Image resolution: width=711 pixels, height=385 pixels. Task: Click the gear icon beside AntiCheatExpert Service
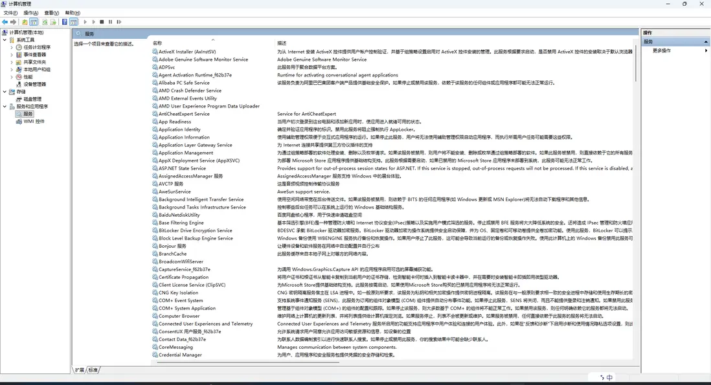(x=155, y=114)
